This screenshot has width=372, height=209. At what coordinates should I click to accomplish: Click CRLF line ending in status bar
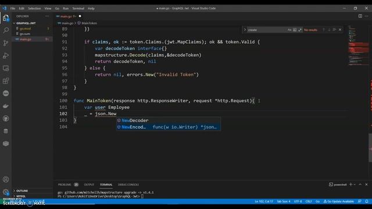pyautogui.click(x=309, y=201)
